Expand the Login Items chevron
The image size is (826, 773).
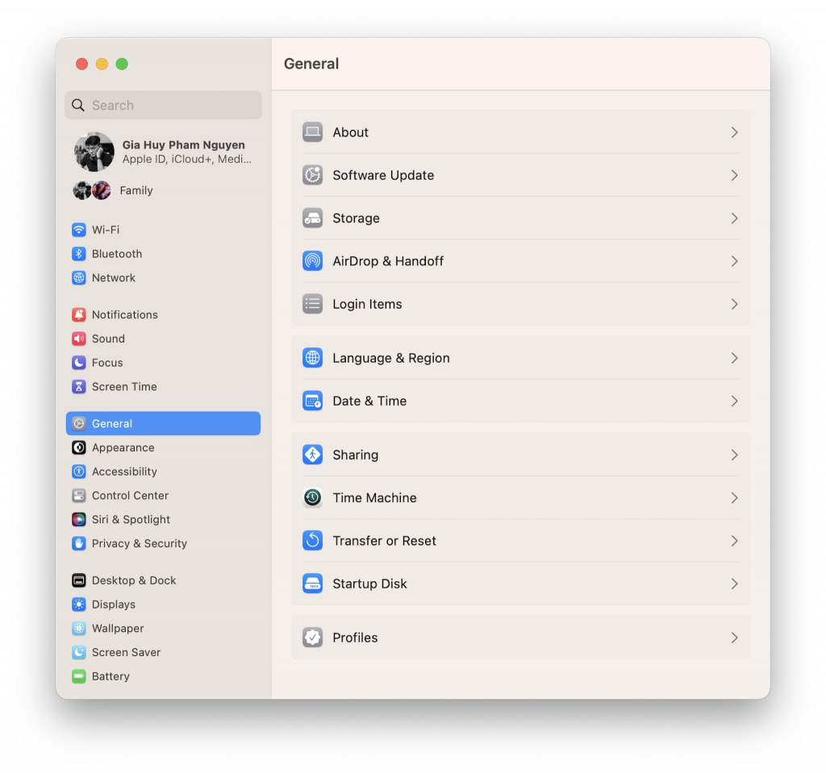[x=734, y=305]
